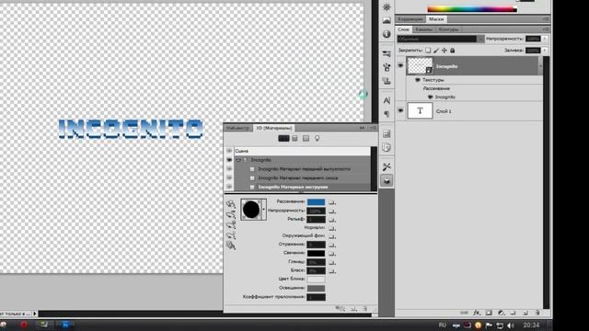Screen dimensions: 589x331
Task: Filter 3D panel by meshes
Action: 294,139
